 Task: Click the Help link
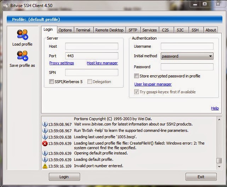215,108
